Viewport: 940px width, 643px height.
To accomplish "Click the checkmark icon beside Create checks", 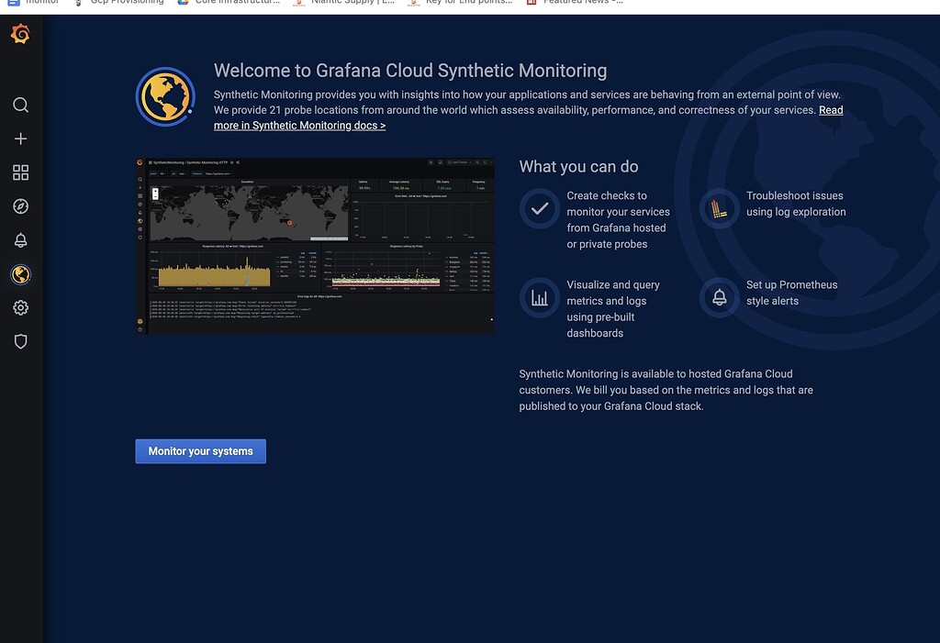I will (x=540, y=208).
